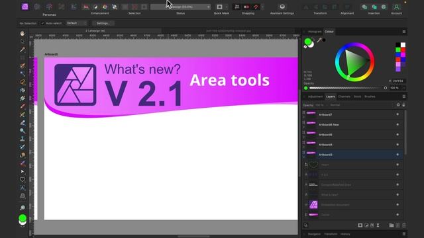Open the Stock tab

point(357,97)
